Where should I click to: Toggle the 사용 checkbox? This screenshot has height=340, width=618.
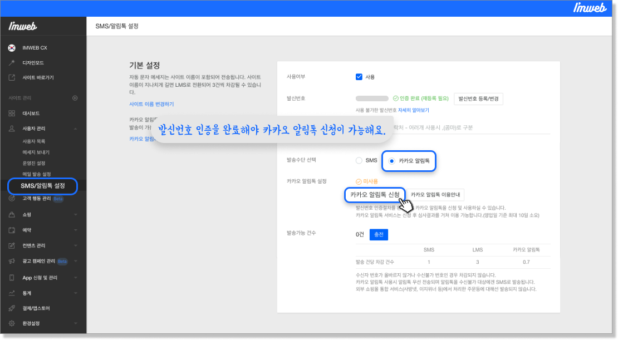point(359,77)
